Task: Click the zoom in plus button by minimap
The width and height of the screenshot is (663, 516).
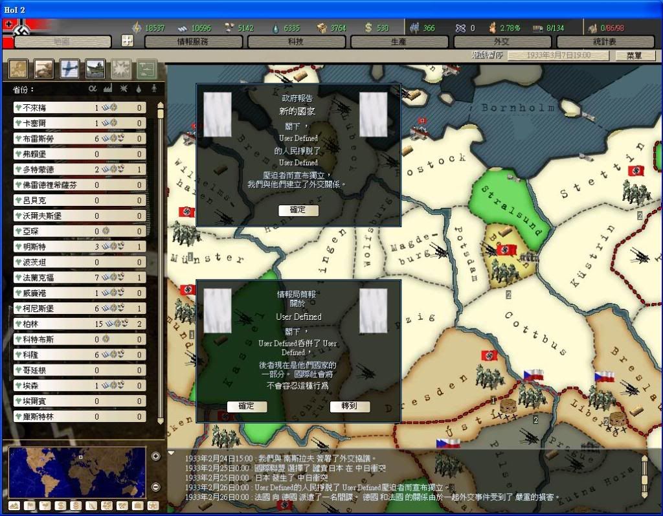Action: point(155,456)
